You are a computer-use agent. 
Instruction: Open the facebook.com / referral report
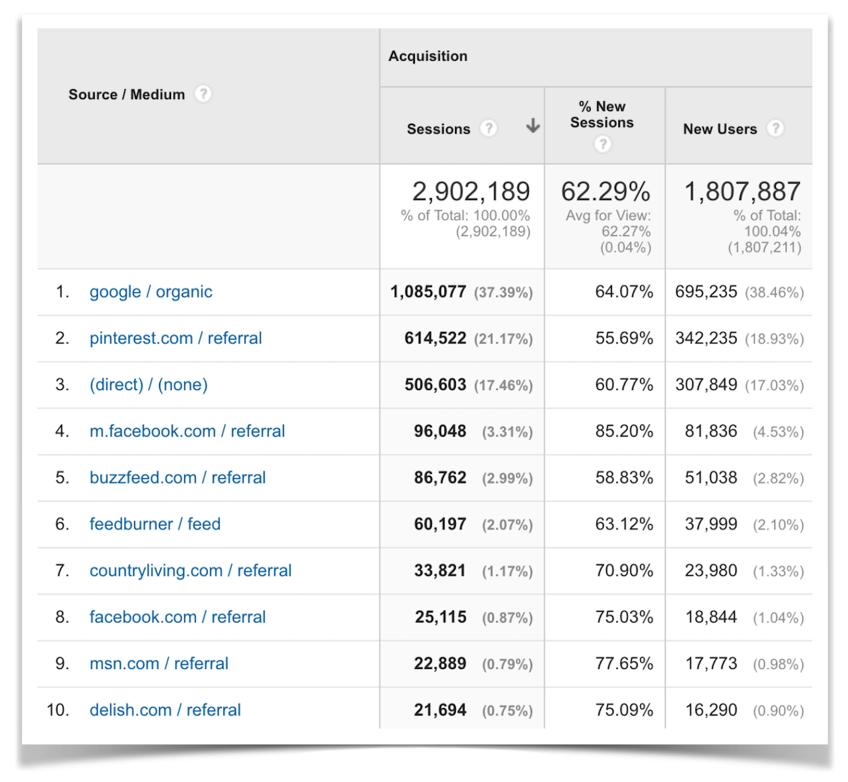pos(177,617)
